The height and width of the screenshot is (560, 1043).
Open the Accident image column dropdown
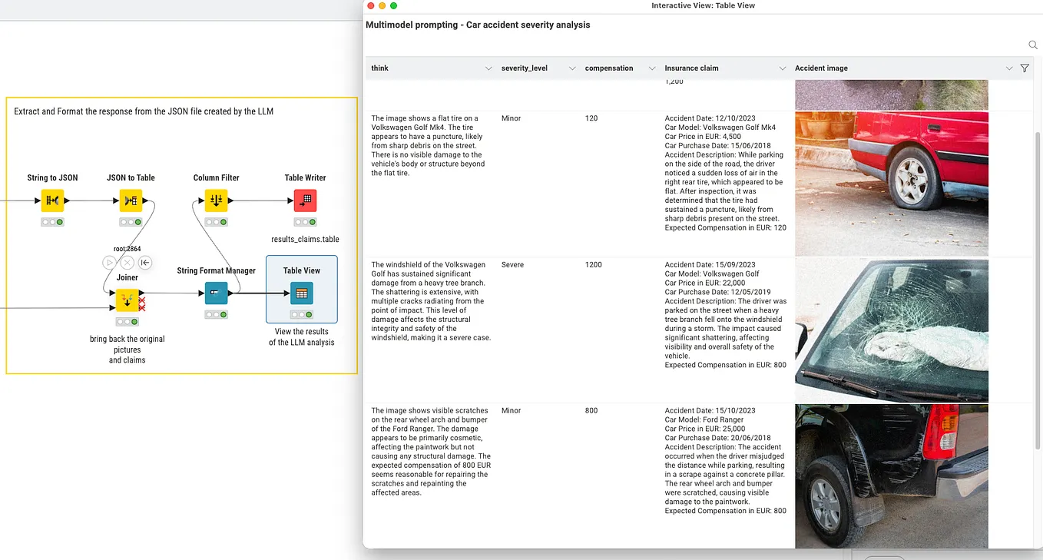(x=1009, y=68)
